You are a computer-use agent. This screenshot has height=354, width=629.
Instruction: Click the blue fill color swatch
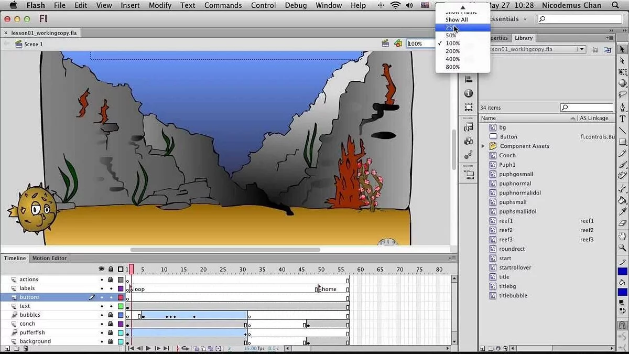(x=623, y=292)
